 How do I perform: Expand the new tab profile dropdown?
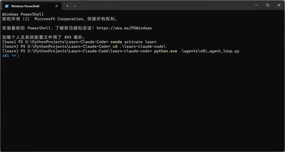coord(75,6)
